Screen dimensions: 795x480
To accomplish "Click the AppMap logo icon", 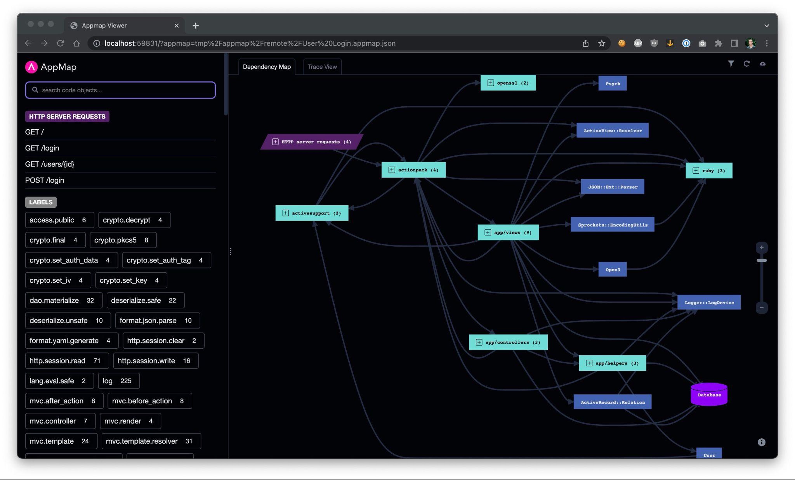I will 31,67.
